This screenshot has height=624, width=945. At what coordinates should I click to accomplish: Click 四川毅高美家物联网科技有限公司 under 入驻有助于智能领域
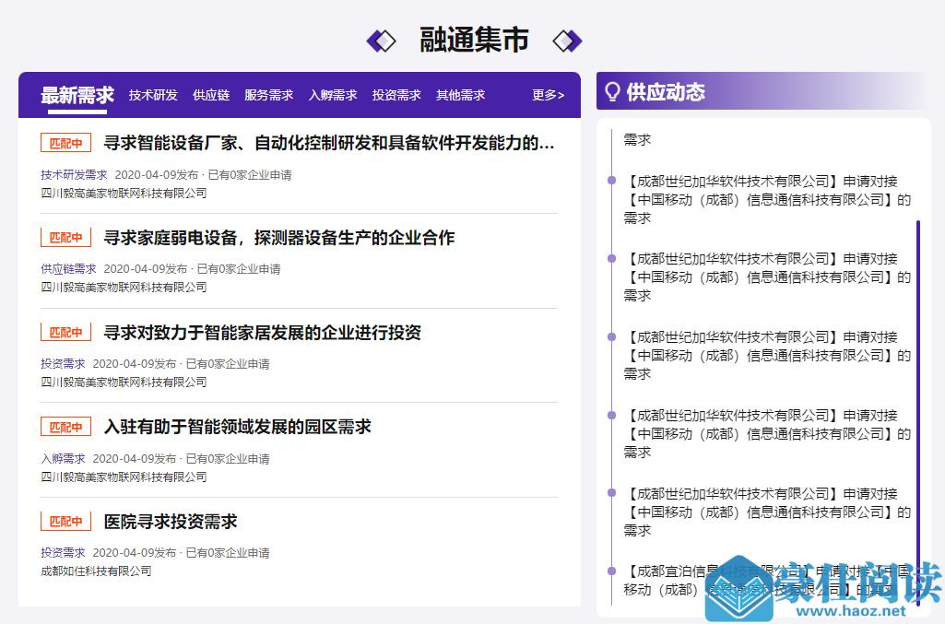[124, 477]
